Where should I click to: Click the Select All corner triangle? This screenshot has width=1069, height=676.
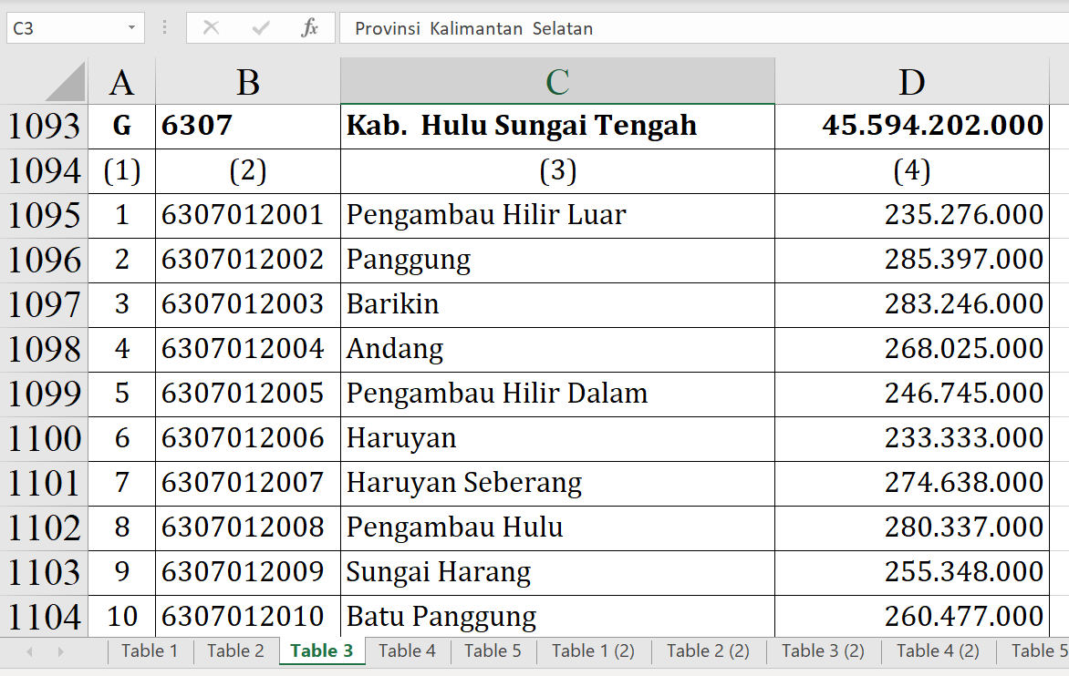click(x=65, y=82)
